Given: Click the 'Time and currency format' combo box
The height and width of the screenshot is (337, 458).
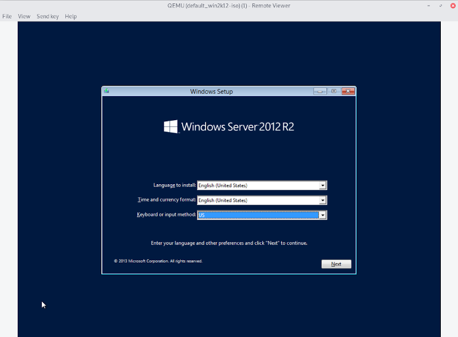Looking at the screenshot, I should pos(258,200).
